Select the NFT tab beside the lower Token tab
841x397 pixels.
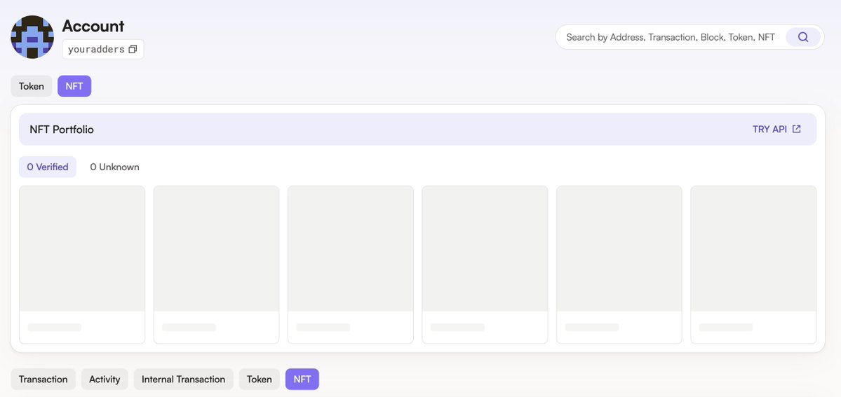[302, 379]
